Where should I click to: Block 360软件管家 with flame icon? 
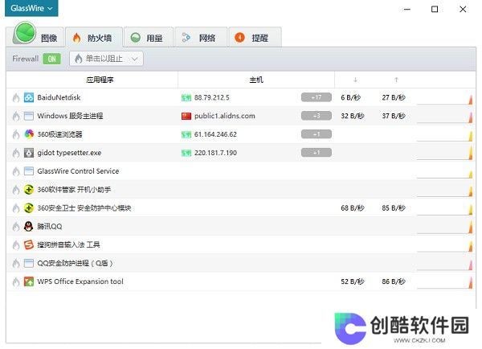pos(16,190)
